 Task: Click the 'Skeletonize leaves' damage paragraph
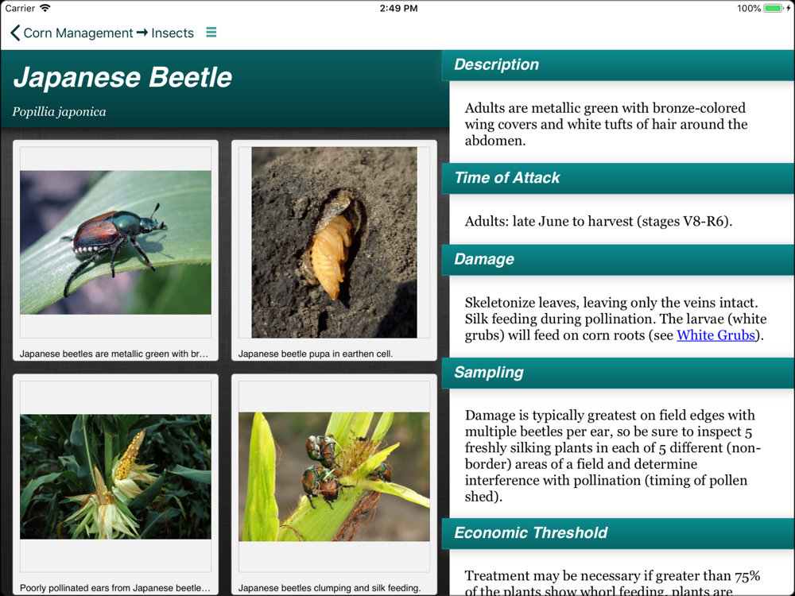(615, 319)
